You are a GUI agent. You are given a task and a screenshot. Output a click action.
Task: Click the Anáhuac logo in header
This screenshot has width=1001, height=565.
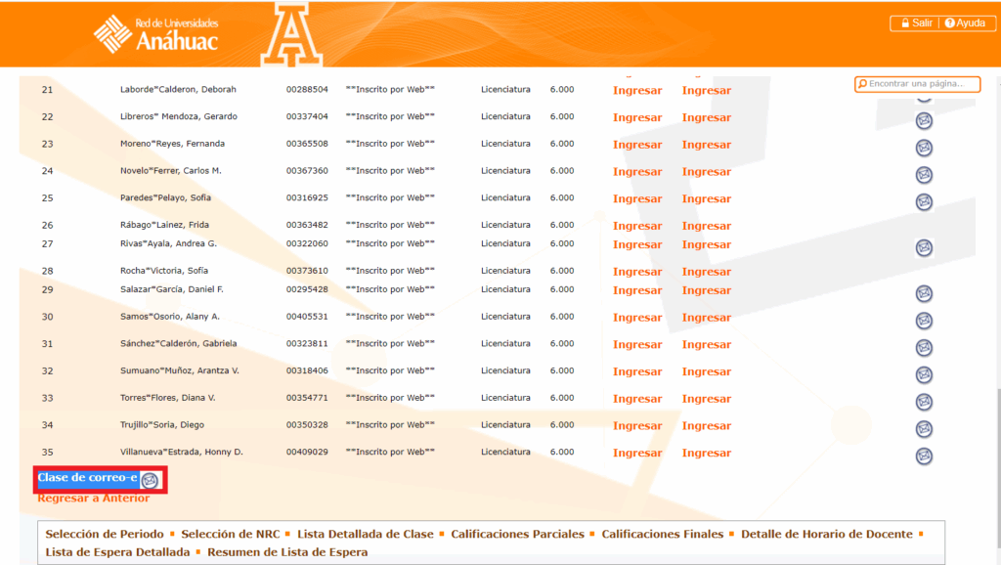(156, 33)
